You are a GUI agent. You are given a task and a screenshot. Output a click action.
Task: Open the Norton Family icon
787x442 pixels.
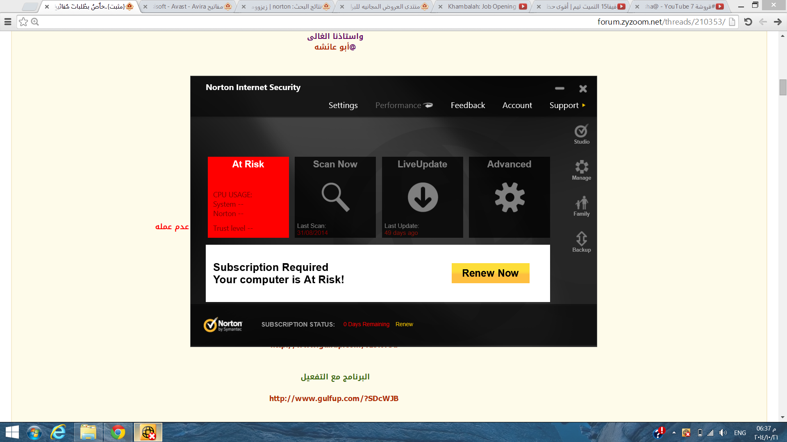[x=581, y=206]
